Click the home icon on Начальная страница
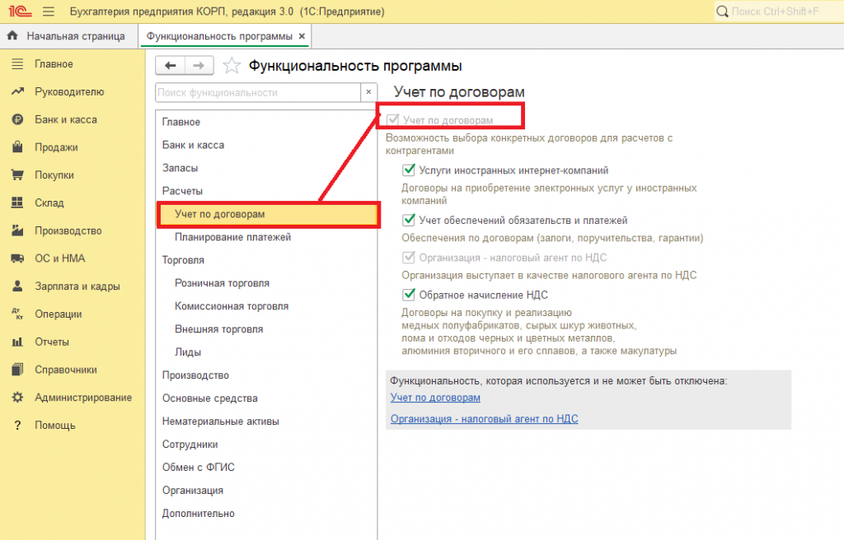Image resolution: width=844 pixels, height=540 pixels. (12, 36)
